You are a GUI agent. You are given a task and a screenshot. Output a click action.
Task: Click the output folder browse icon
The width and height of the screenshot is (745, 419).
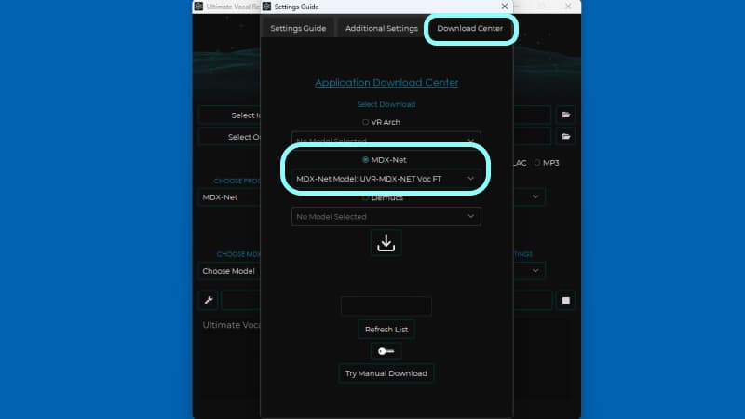pyautogui.click(x=565, y=137)
